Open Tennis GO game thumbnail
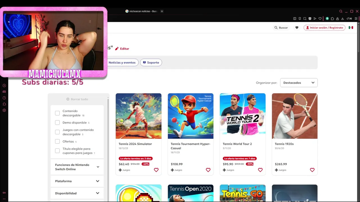This screenshot has height=202, width=360. (243, 193)
